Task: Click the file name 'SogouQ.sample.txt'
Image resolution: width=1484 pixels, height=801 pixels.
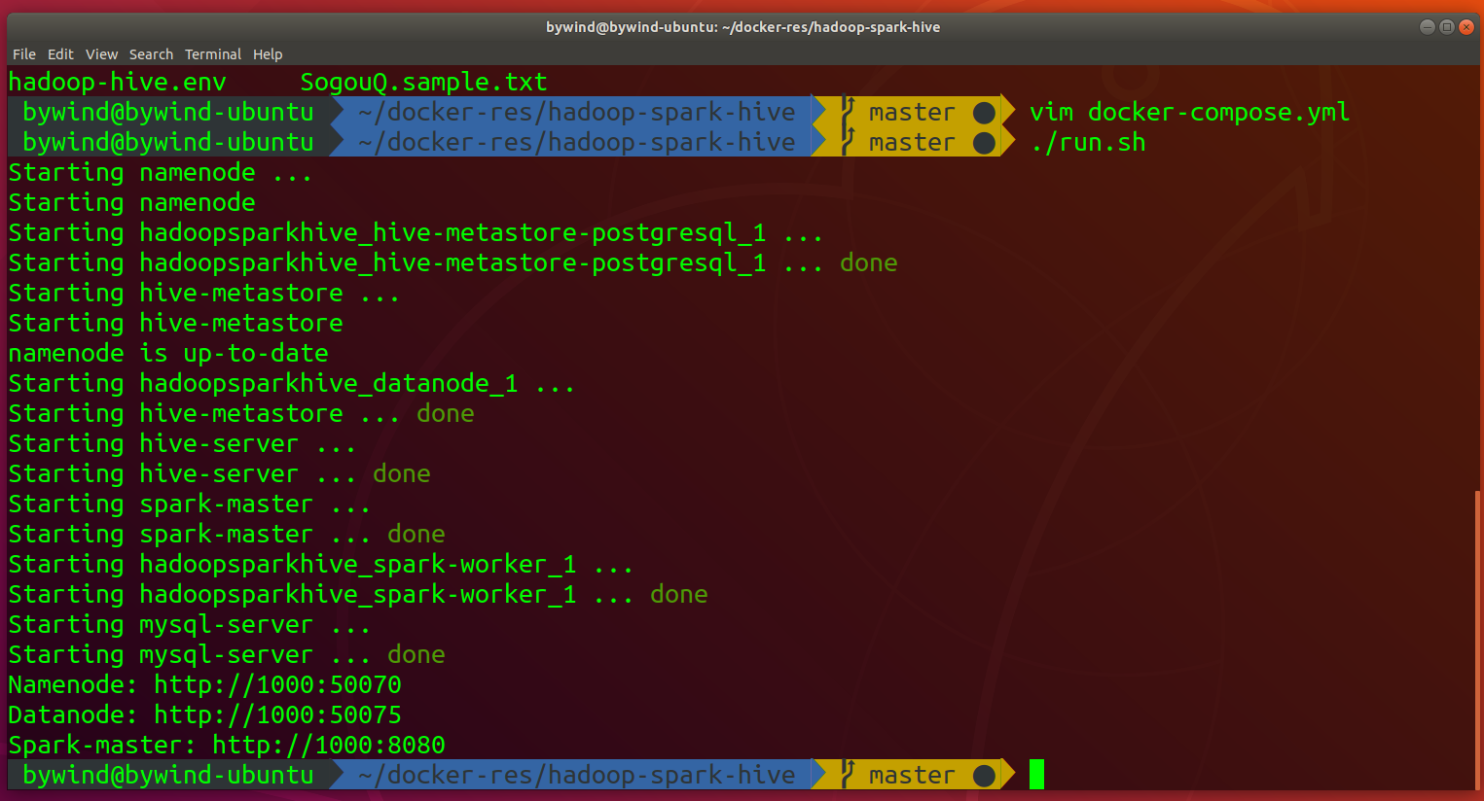Action: (x=423, y=83)
